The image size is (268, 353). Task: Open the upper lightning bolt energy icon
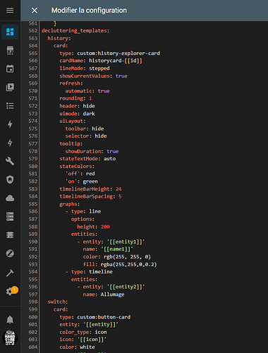tap(10, 124)
